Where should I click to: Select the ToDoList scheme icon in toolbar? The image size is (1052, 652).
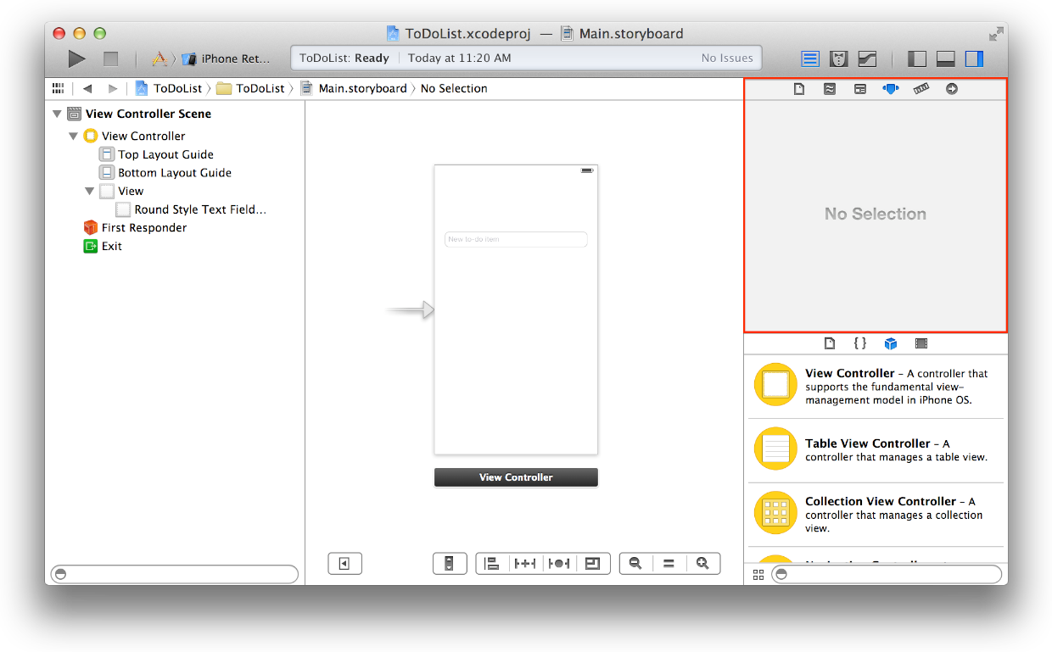pos(159,59)
